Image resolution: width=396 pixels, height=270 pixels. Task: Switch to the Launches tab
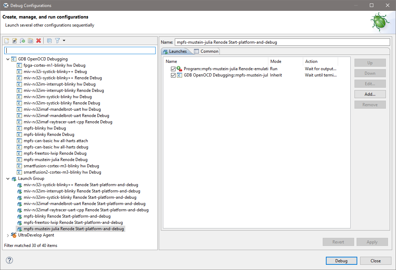pos(175,51)
